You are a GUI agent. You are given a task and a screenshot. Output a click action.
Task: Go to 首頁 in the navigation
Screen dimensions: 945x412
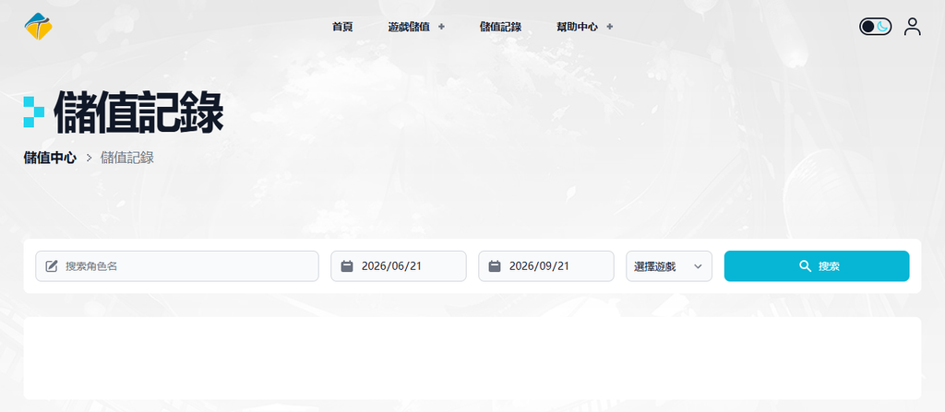[342, 27]
